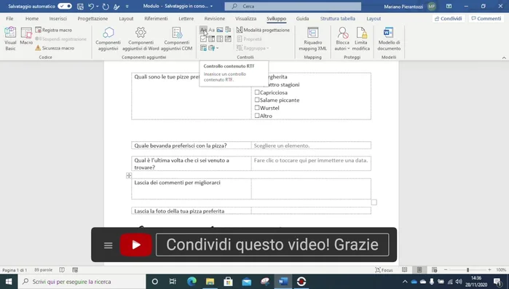
Task: Open the Blocca autori dropdown
Action: (x=342, y=39)
